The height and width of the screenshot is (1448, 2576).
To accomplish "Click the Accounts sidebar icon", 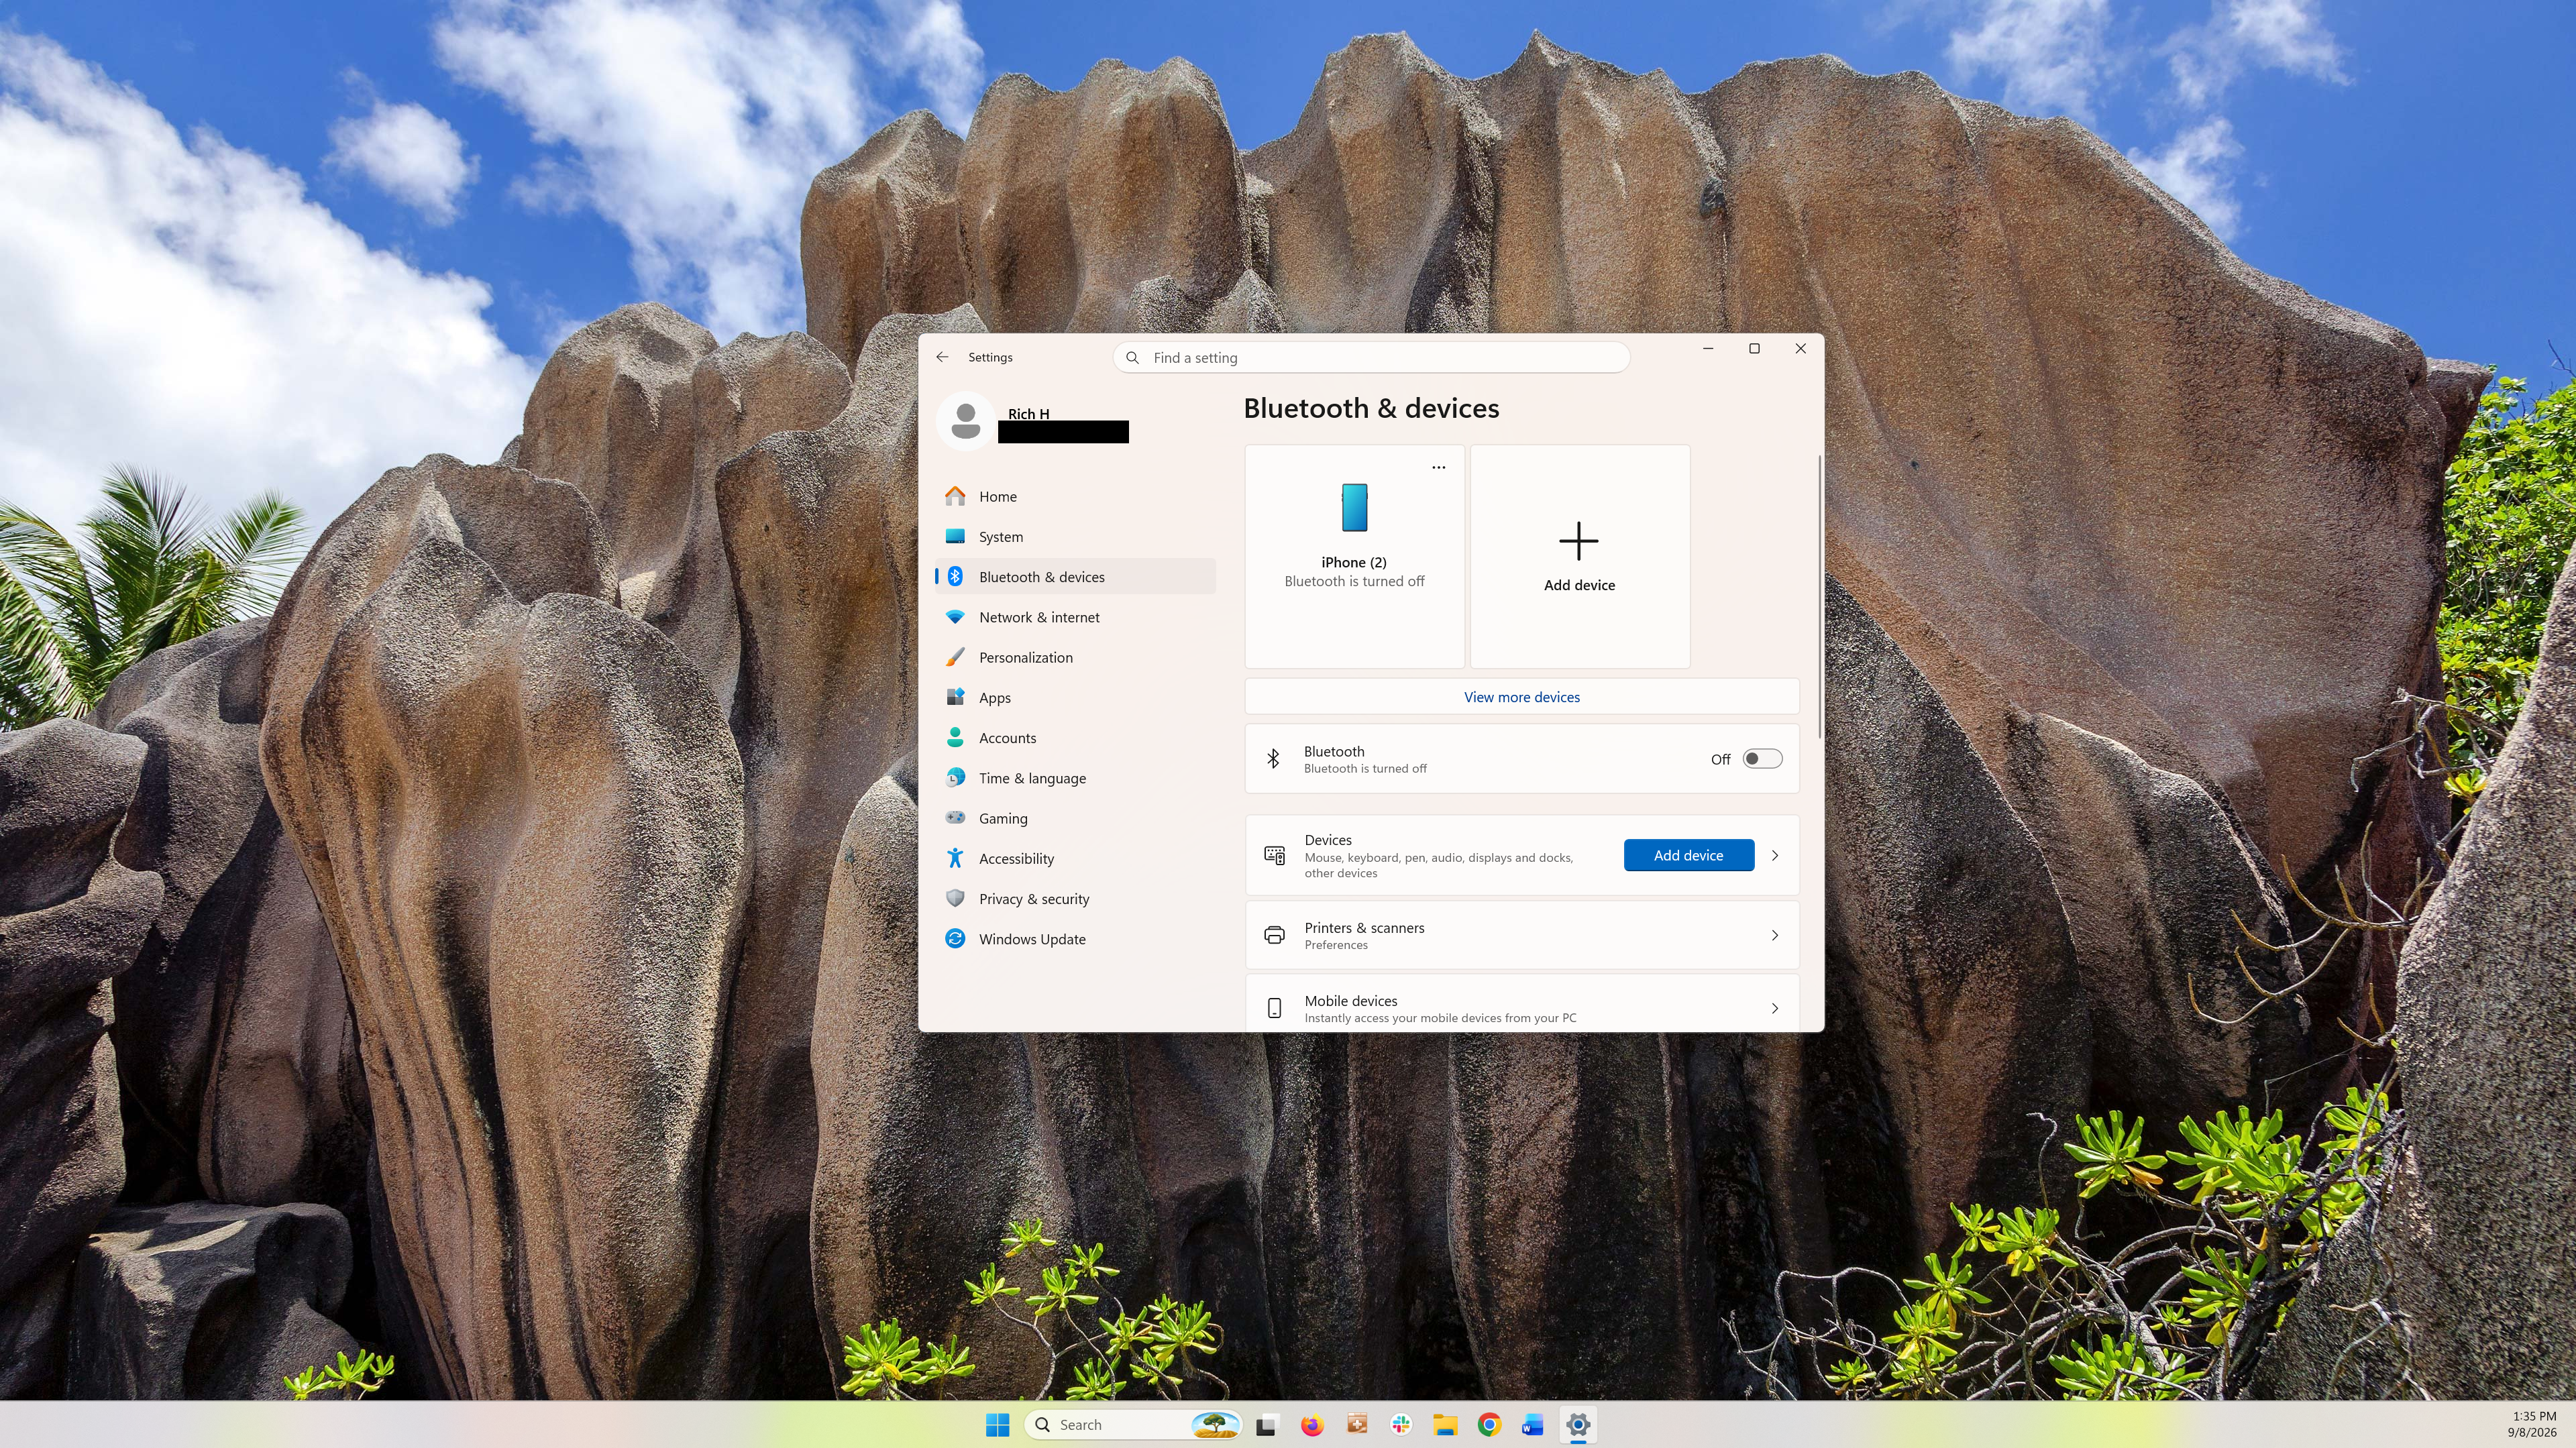I will (955, 737).
